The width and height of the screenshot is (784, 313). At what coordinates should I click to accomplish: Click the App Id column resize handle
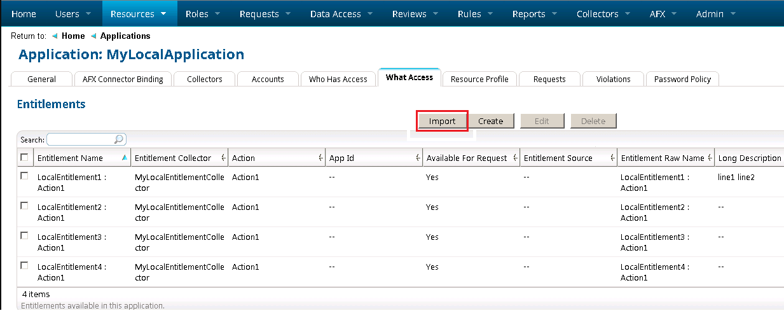coord(418,158)
